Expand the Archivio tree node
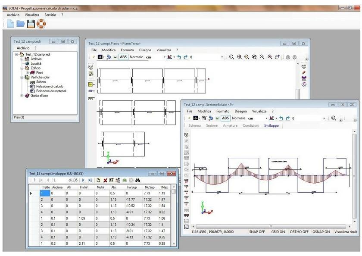 (x=22, y=59)
